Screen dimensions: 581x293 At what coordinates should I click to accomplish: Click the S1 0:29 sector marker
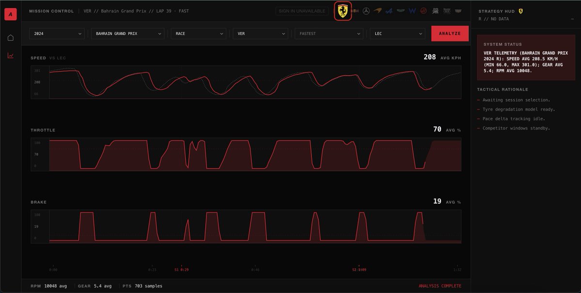click(182, 269)
